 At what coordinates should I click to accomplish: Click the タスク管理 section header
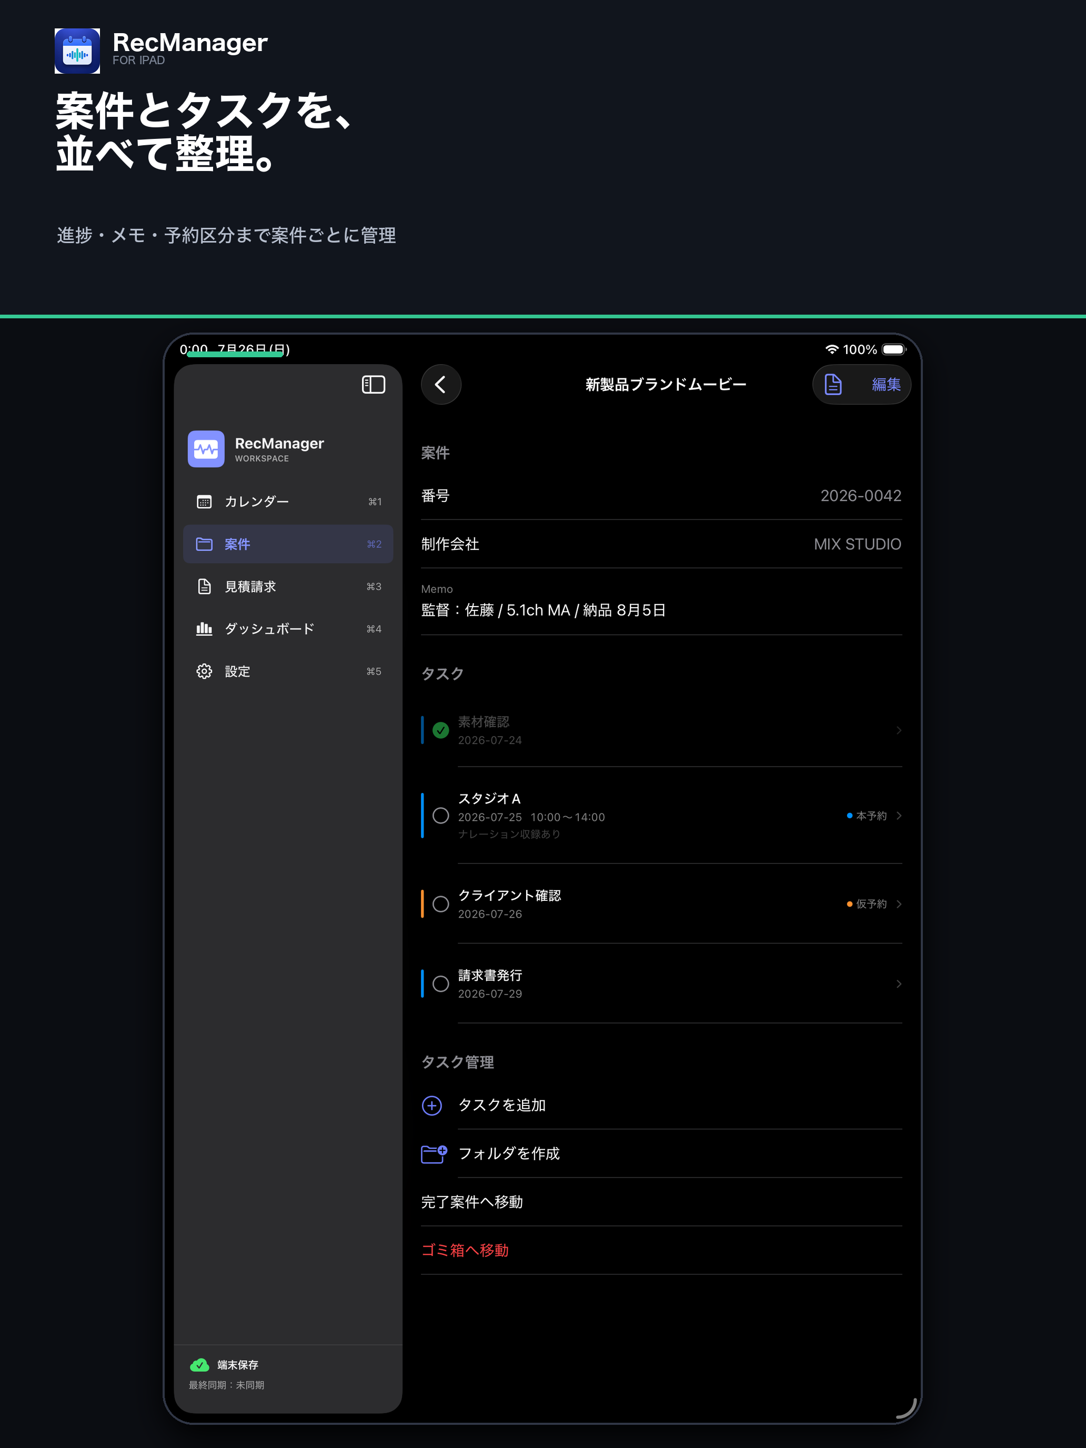click(458, 1062)
